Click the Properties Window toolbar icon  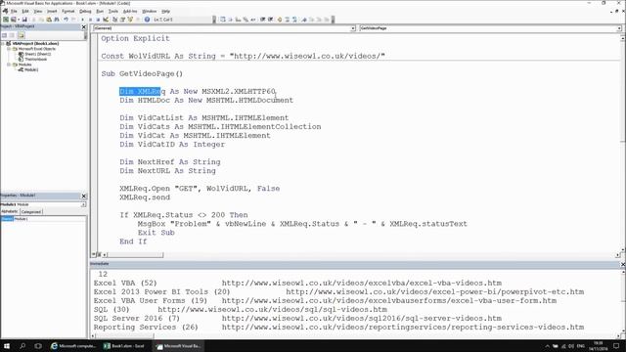[x=122, y=20]
